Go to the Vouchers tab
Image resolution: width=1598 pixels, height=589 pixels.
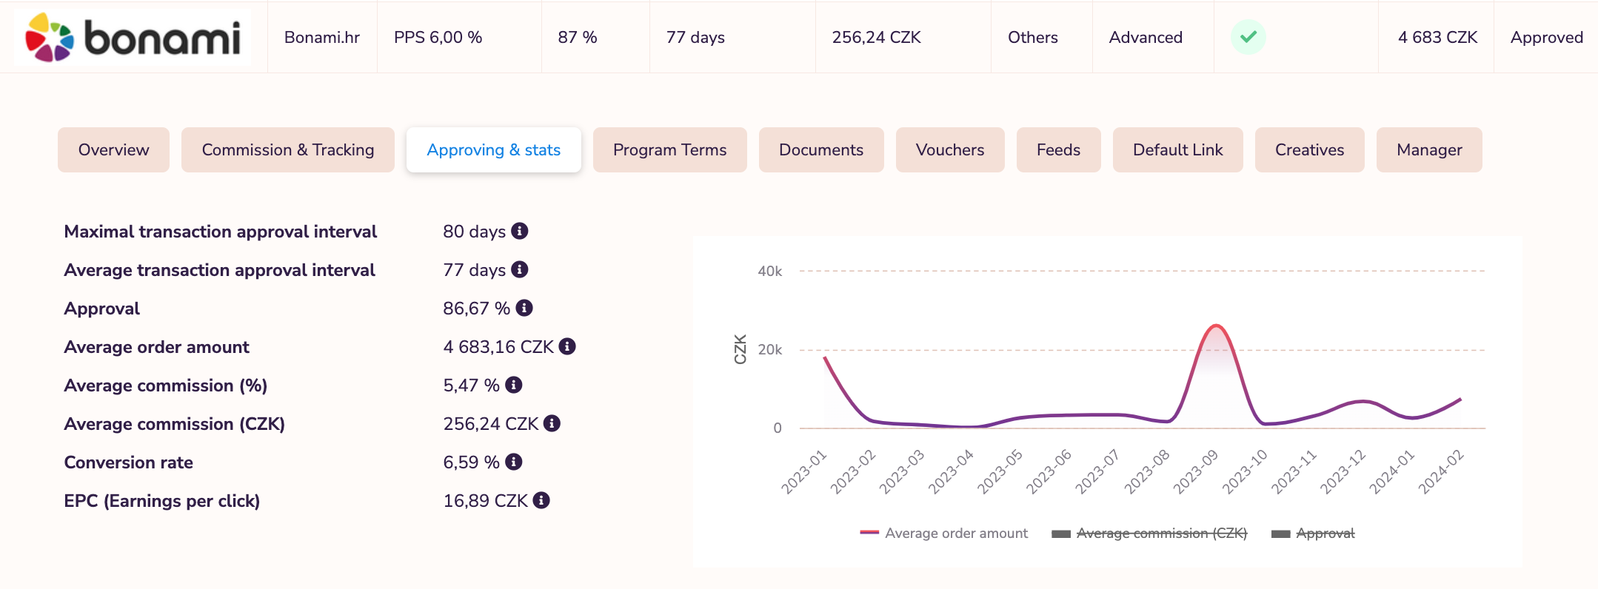(x=949, y=149)
